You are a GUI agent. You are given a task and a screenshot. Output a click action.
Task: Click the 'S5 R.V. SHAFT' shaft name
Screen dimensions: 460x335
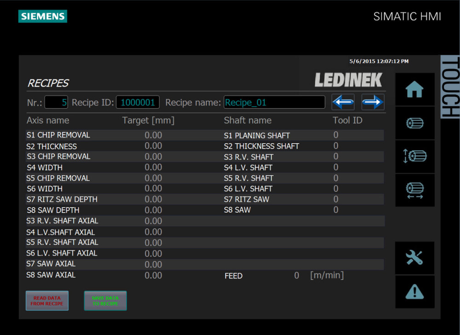tap(249, 178)
